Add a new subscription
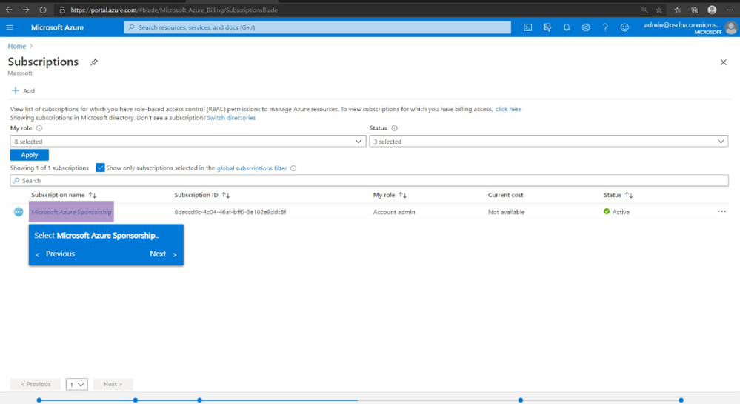This screenshot has height=404, width=740. [23, 90]
